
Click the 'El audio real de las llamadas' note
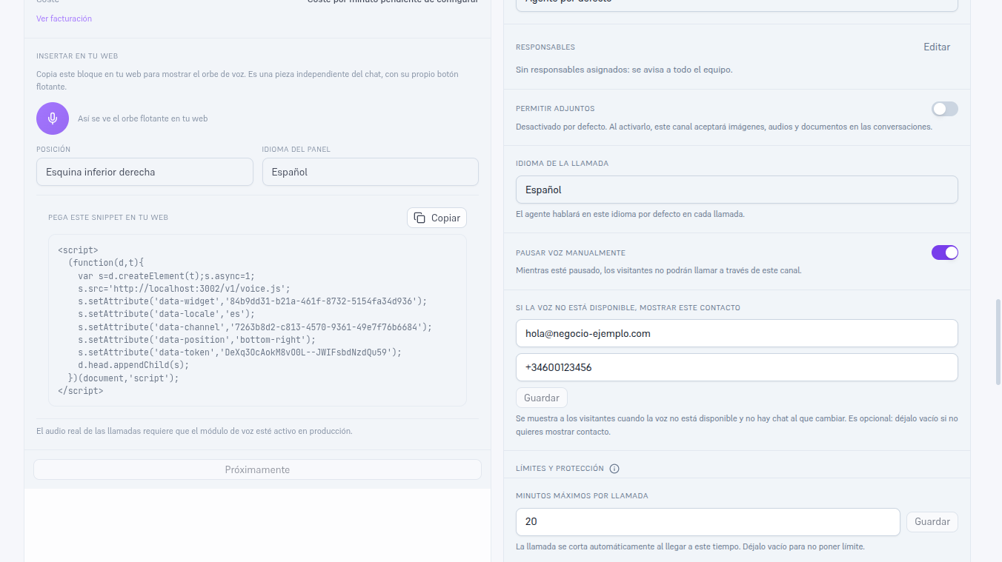[194, 431]
